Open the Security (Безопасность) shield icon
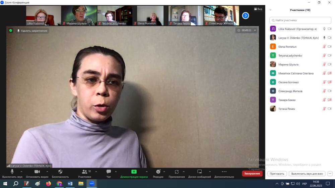Image resolution: width=335 pixels, height=188 pixels. tap(60, 172)
